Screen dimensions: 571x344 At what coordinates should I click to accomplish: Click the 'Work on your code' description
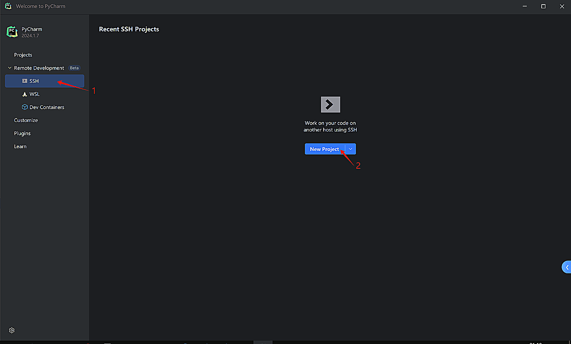(330, 127)
